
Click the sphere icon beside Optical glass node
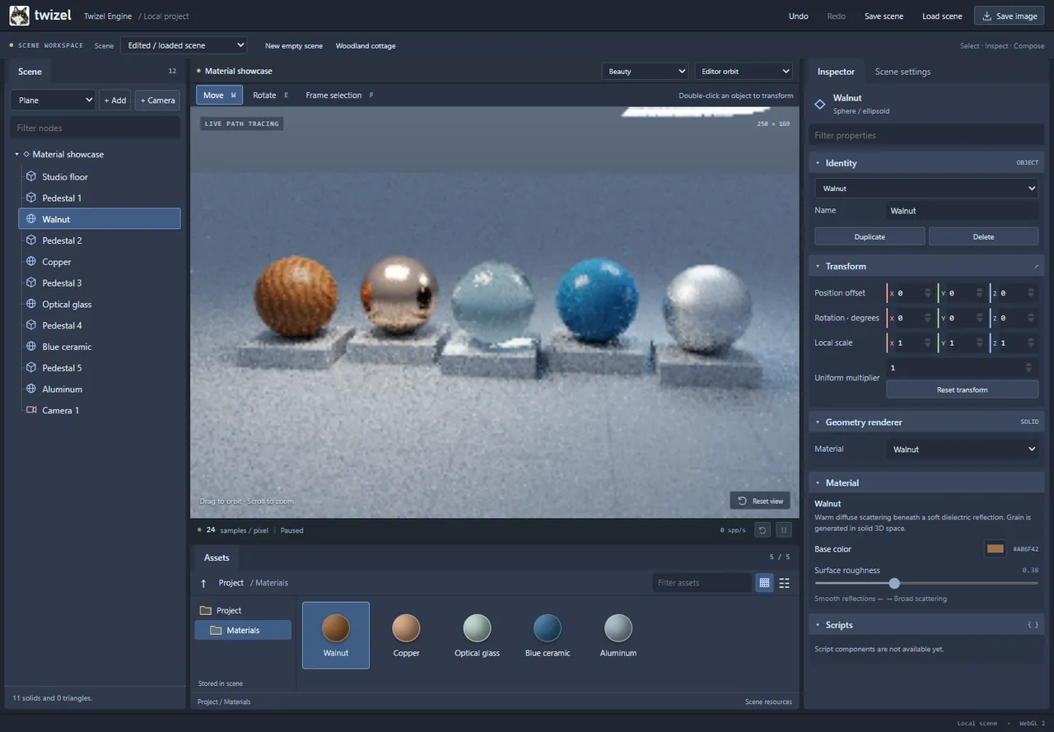click(31, 304)
